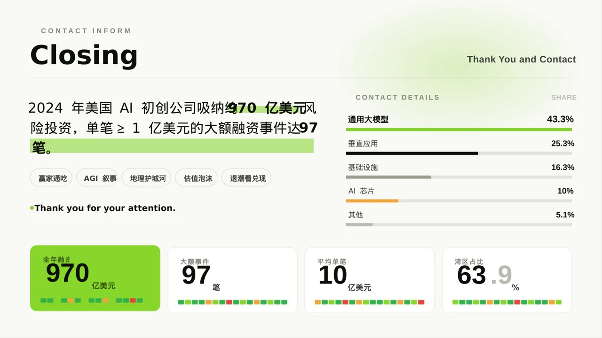This screenshot has height=338, width=602.
Task: Open the green 全年融资 970 亿美元 card
Action: point(95,278)
